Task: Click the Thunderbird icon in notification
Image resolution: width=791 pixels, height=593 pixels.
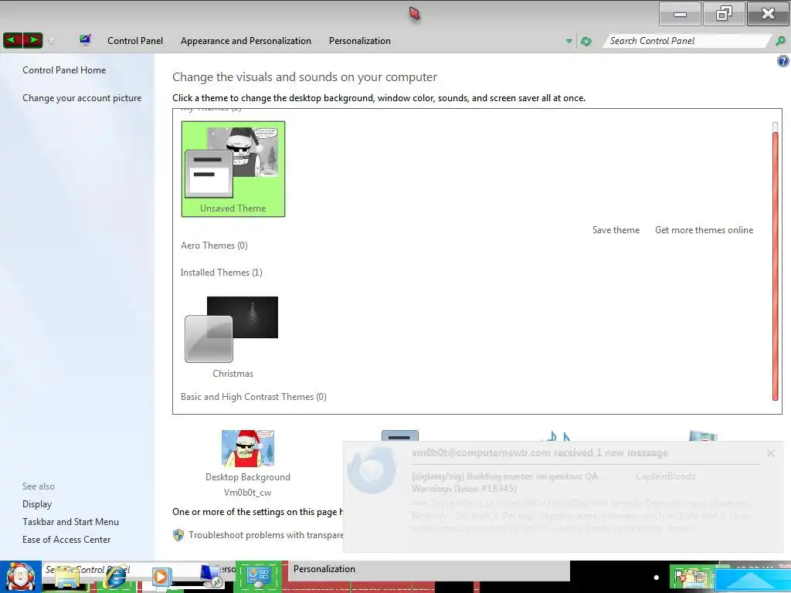Action: click(x=372, y=469)
